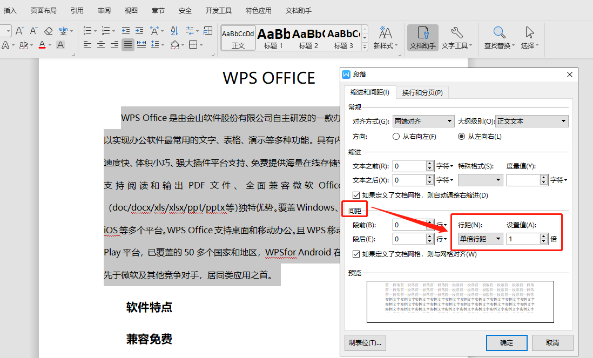
Task: Click show/hide paragraph marks icon
Action: (190, 31)
